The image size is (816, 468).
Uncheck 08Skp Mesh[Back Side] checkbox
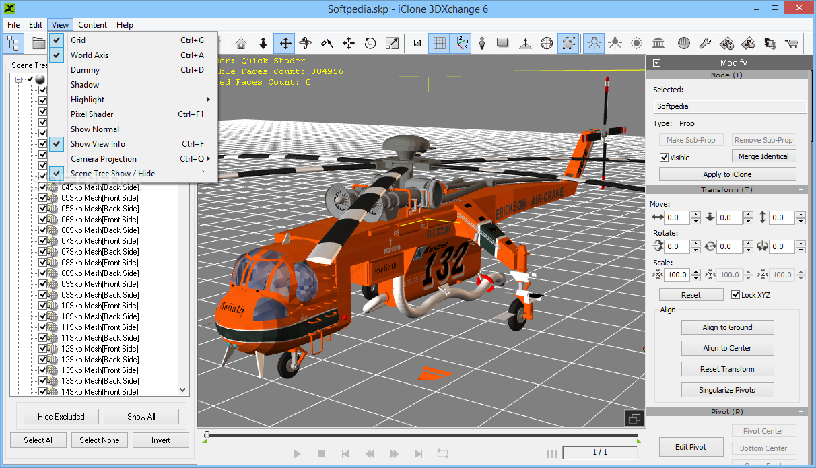(43, 273)
